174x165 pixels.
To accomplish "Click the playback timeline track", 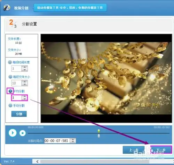I will click(98, 133).
